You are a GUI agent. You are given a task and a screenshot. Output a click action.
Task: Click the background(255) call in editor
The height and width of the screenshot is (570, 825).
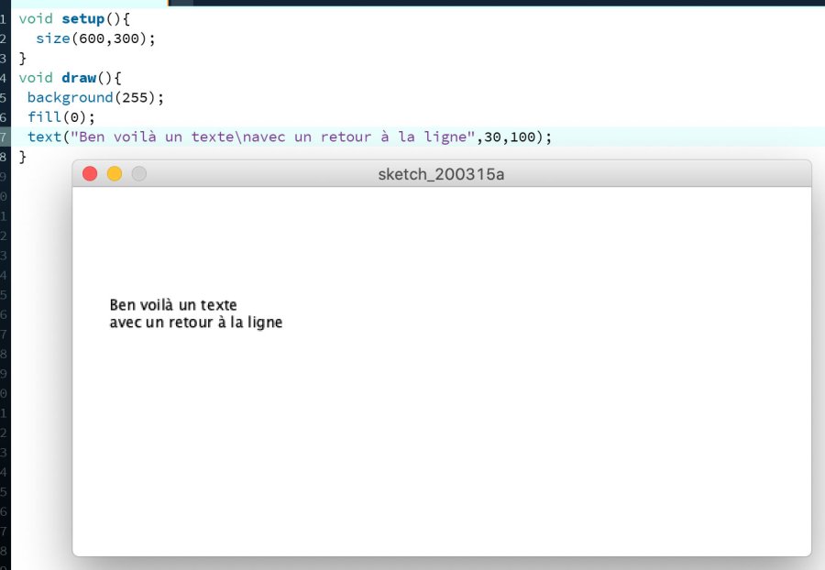pyautogui.click(x=94, y=97)
